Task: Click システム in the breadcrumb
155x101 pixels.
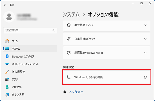Action: 71,15
